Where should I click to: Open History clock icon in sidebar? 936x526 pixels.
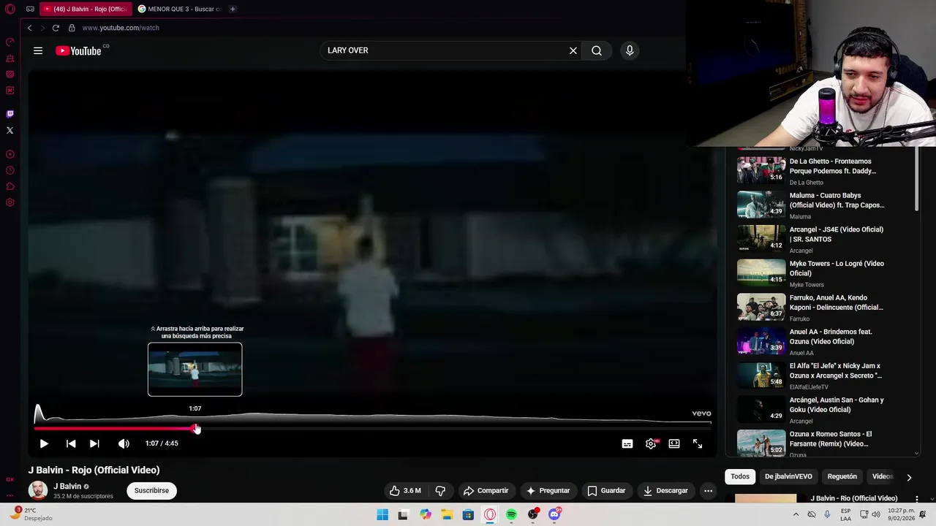pos(10,170)
